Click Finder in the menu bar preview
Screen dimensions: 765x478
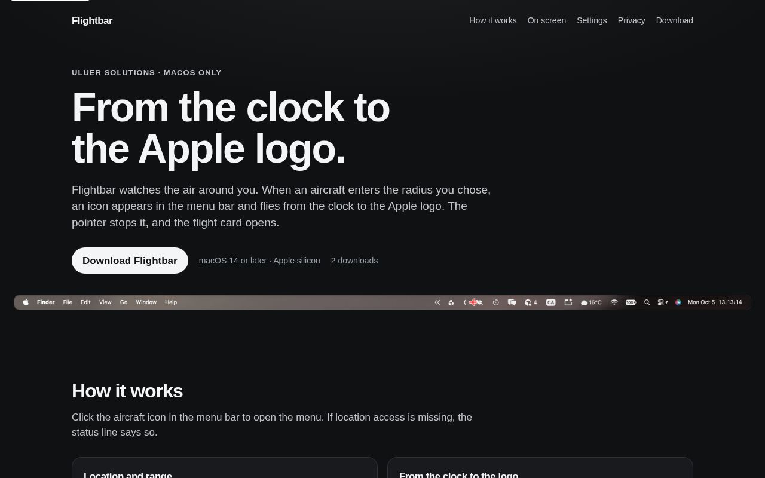click(x=45, y=302)
